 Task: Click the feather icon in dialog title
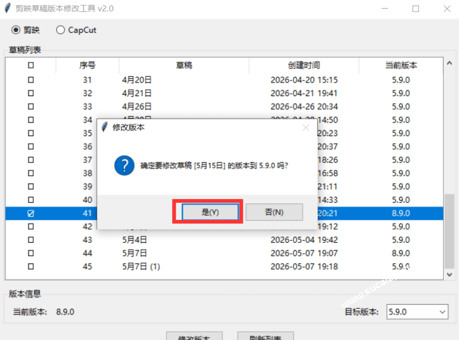pyautogui.click(x=104, y=127)
